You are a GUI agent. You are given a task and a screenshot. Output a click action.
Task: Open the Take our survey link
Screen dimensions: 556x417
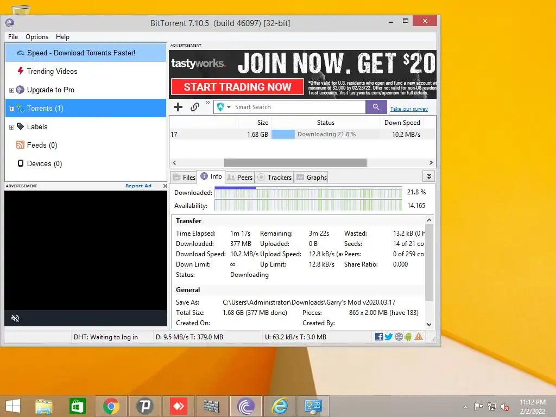[x=409, y=109]
